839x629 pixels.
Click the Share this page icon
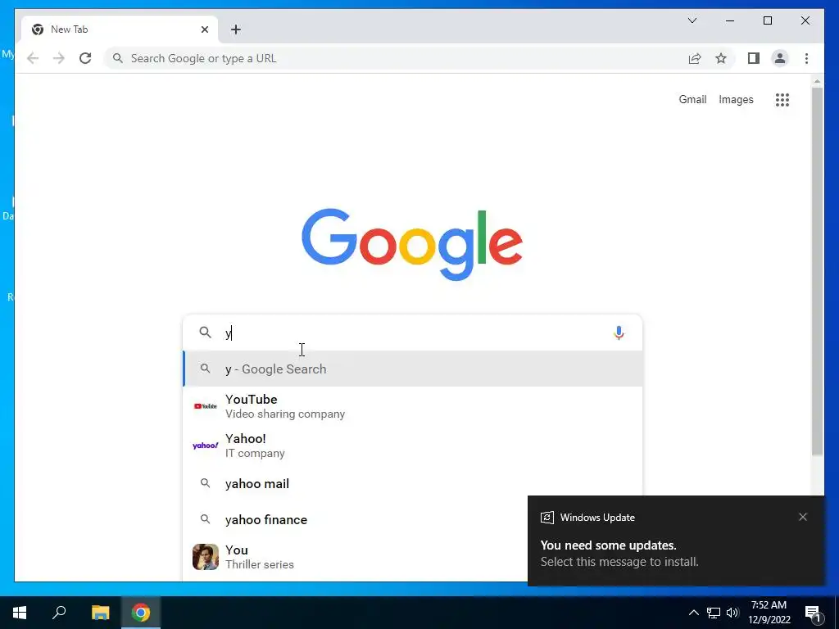[695, 58]
